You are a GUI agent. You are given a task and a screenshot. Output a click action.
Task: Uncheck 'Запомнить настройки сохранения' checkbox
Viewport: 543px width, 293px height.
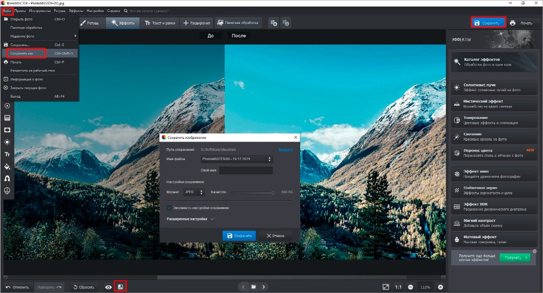click(x=169, y=208)
